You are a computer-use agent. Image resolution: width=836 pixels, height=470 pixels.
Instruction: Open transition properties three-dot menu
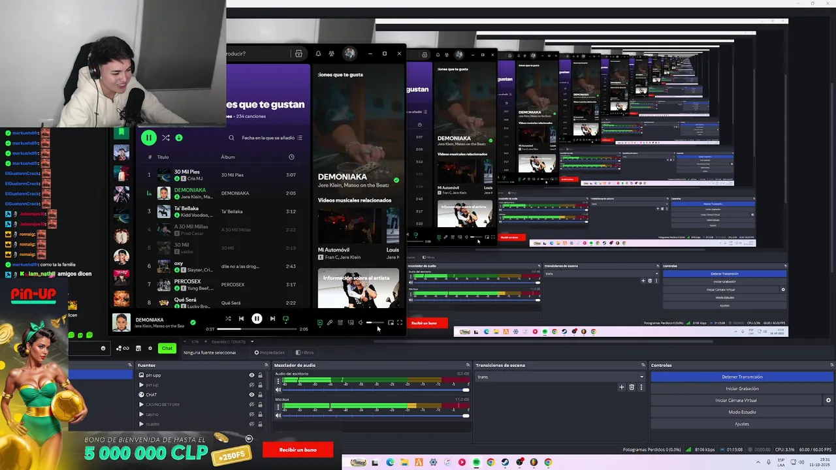click(x=641, y=387)
